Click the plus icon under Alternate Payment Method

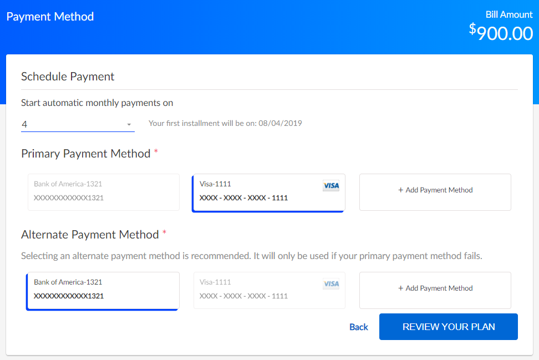[x=401, y=288]
